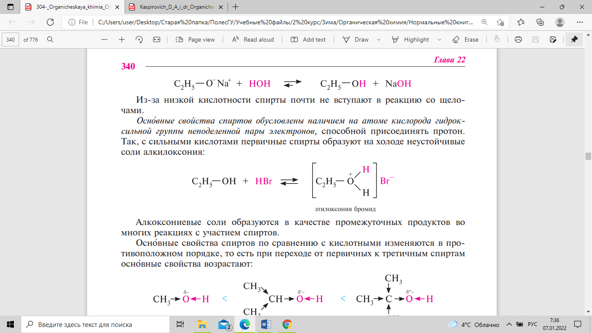Open Google Chrome taskbar icon
Viewport: 592px width, 333px height.
point(287,324)
